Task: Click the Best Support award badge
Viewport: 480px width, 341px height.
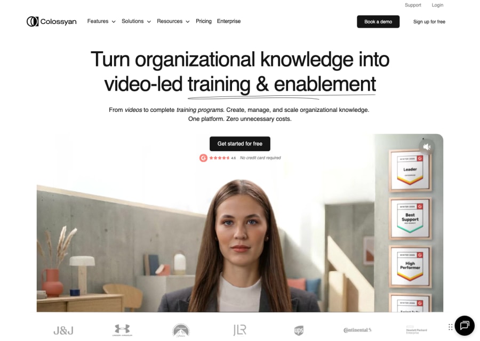Action: coord(410,218)
